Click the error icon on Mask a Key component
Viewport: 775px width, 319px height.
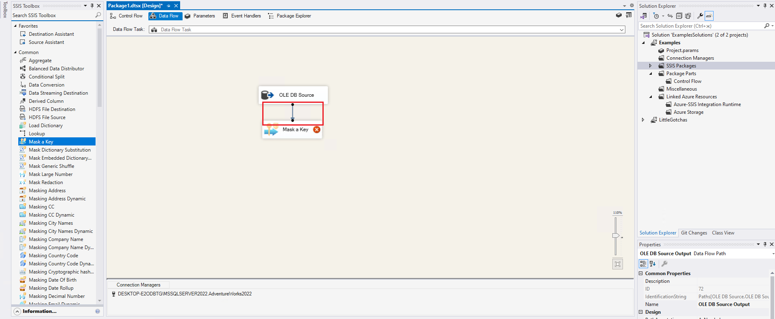tap(317, 130)
